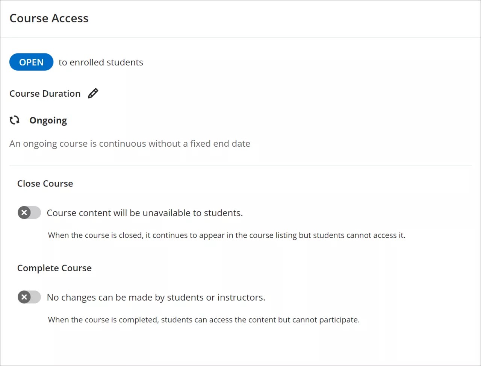Click the ongoing course description text

[130, 143]
